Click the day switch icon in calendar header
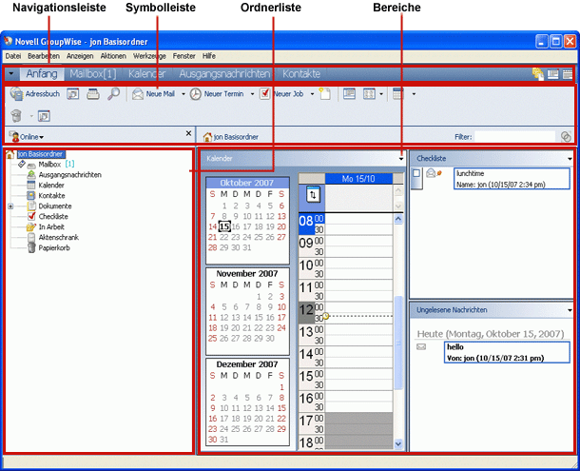 313,194
